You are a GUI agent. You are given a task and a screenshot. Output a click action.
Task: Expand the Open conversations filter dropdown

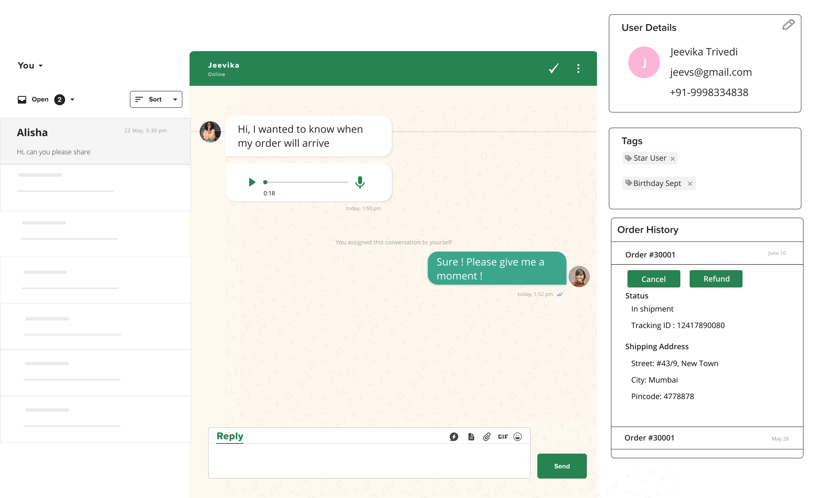tap(72, 99)
